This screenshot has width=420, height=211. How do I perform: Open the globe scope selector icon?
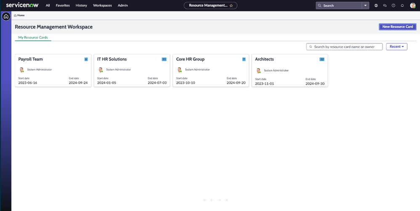pyautogui.click(x=376, y=6)
